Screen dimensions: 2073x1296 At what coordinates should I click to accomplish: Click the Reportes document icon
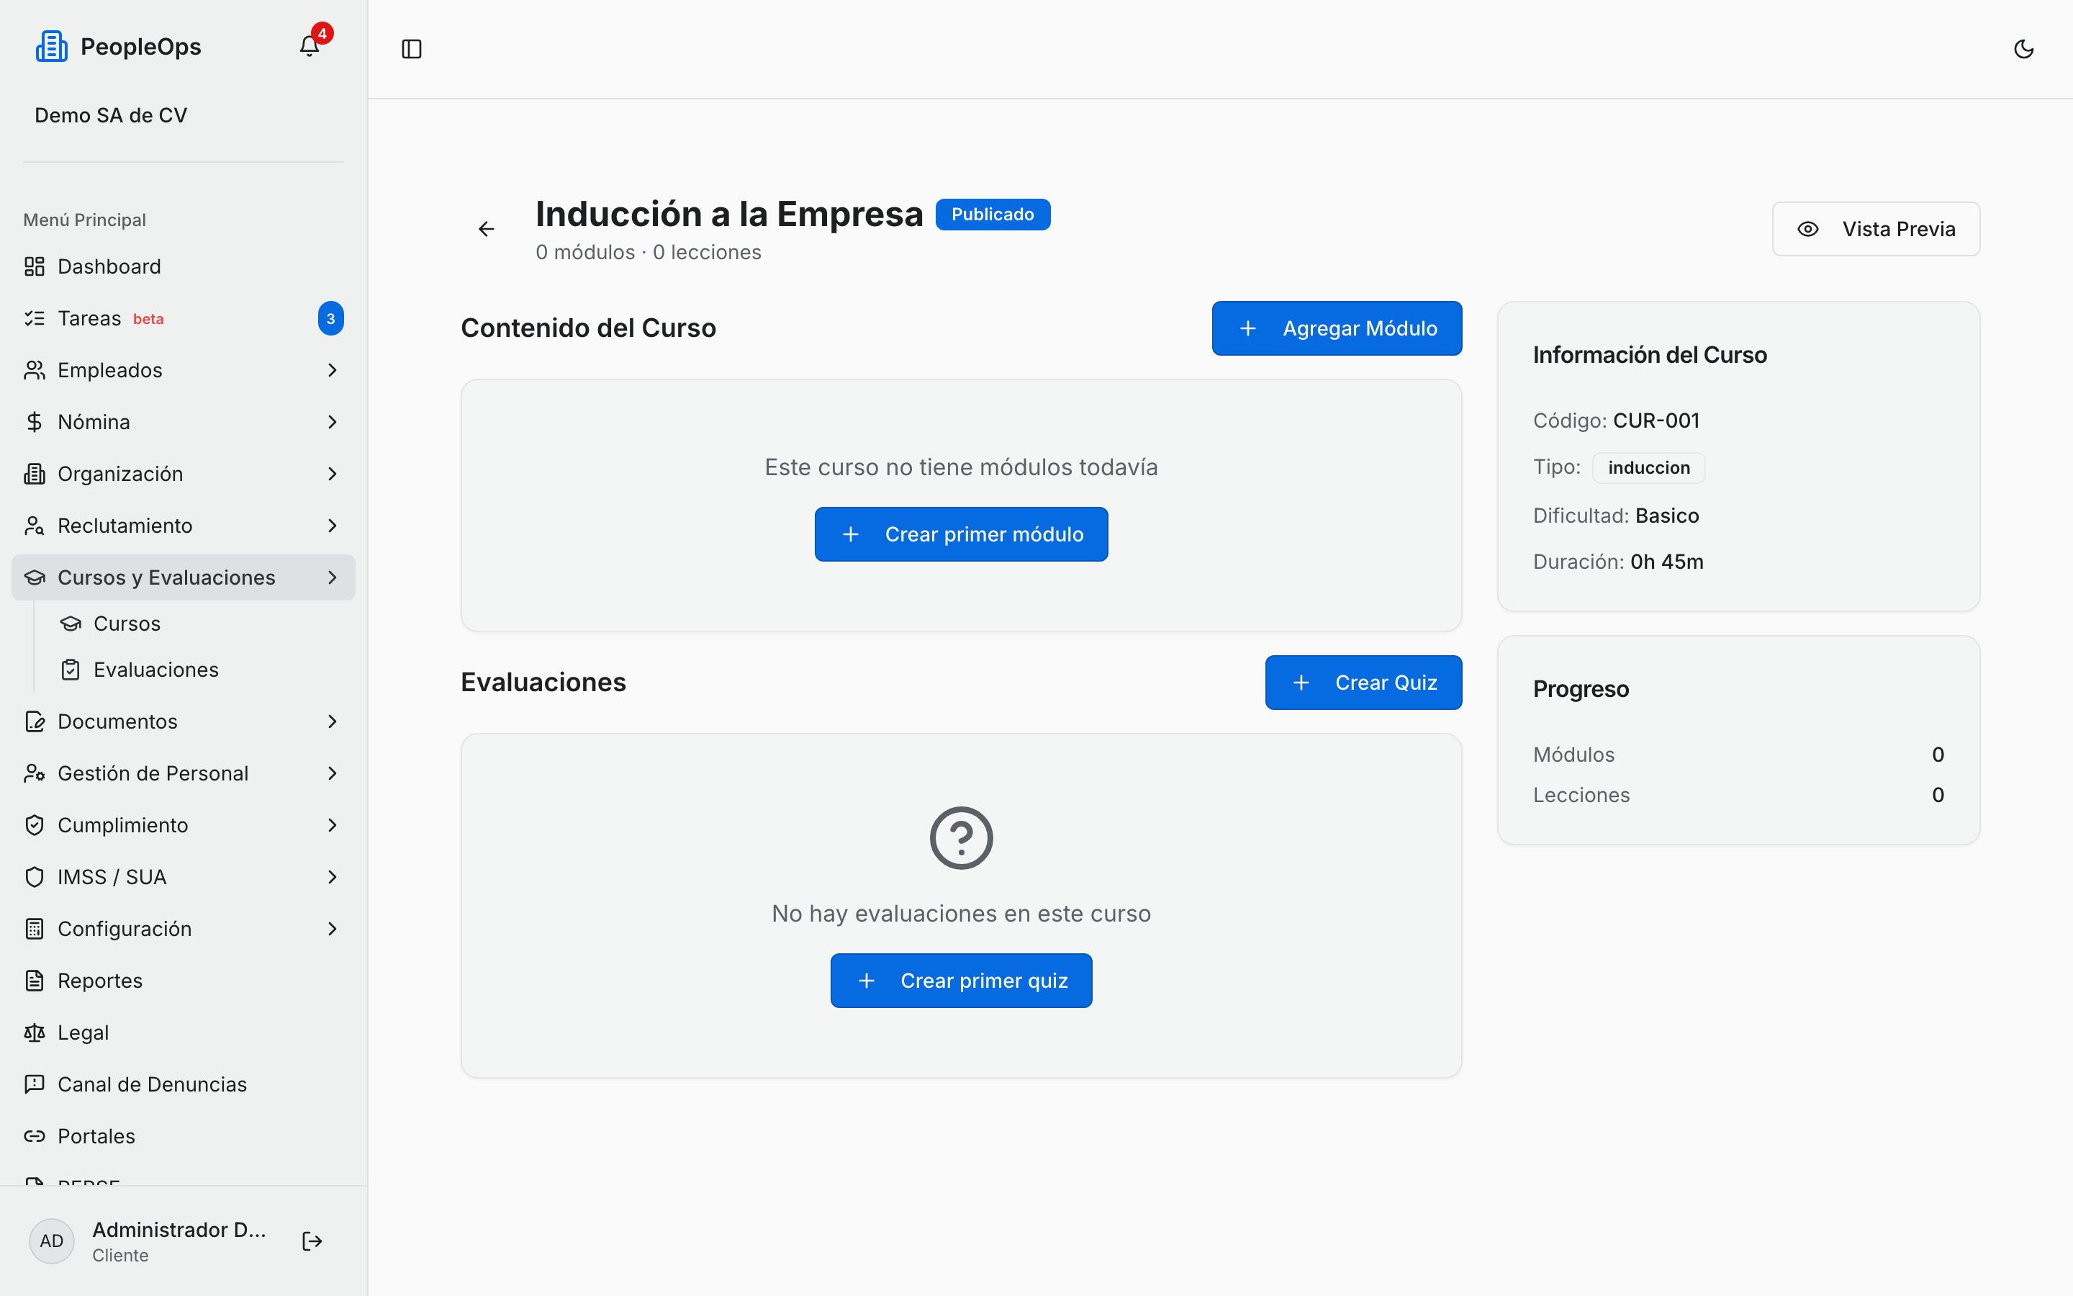(x=35, y=981)
